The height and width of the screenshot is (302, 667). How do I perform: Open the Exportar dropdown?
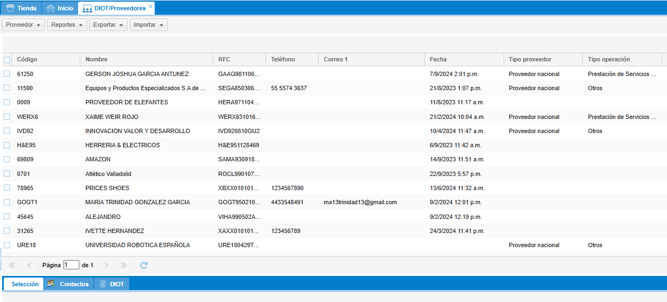pyautogui.click(x=108, y=25)
